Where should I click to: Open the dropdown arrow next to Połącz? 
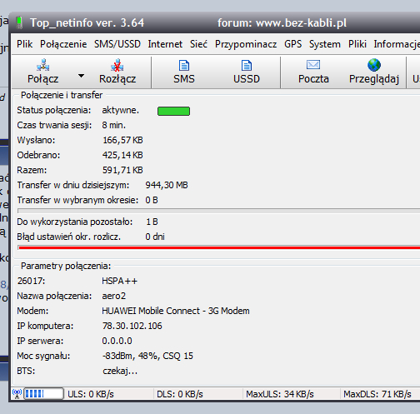coord(81,76)
